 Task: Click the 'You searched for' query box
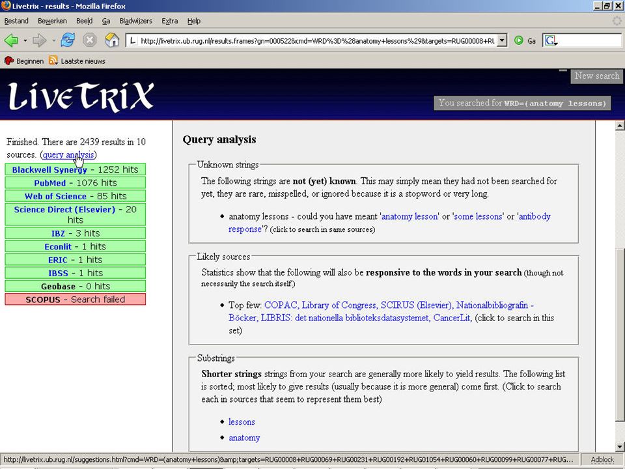tap(522, 103)
